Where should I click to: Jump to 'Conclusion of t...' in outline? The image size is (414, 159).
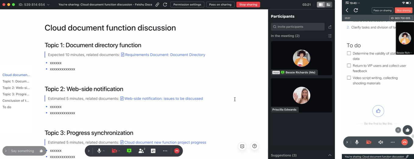tap(16, 101)
